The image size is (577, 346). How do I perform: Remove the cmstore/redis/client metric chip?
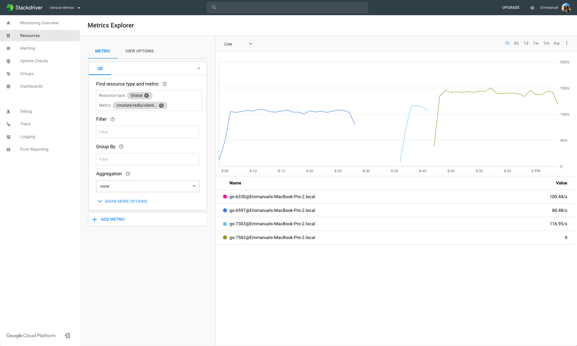[x=161, y=105]
